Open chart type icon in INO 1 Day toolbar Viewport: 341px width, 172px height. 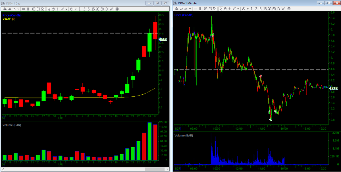coord(5,9)
